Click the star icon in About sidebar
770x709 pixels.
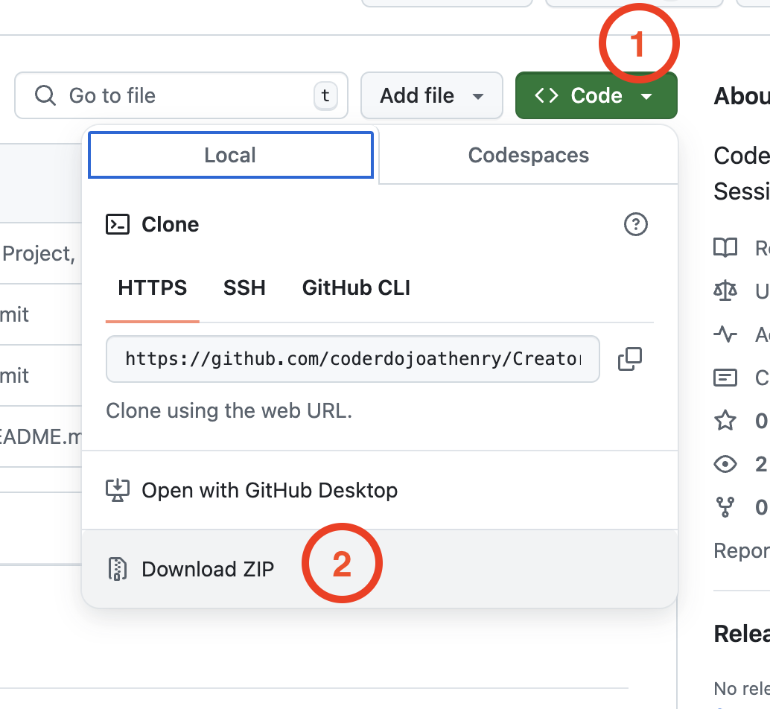tap(725, 421)
